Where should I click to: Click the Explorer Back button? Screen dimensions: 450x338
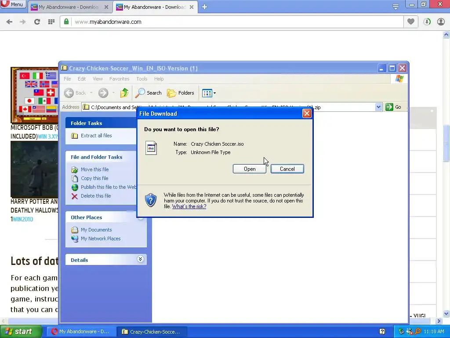pos(75,93)
